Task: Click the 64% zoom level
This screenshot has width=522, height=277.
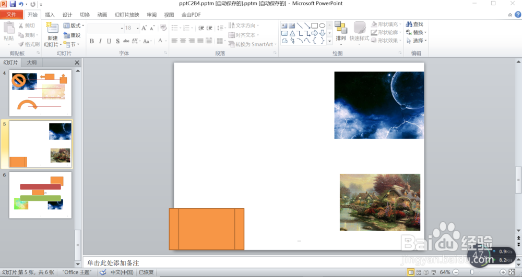Action: click(445, 272)
